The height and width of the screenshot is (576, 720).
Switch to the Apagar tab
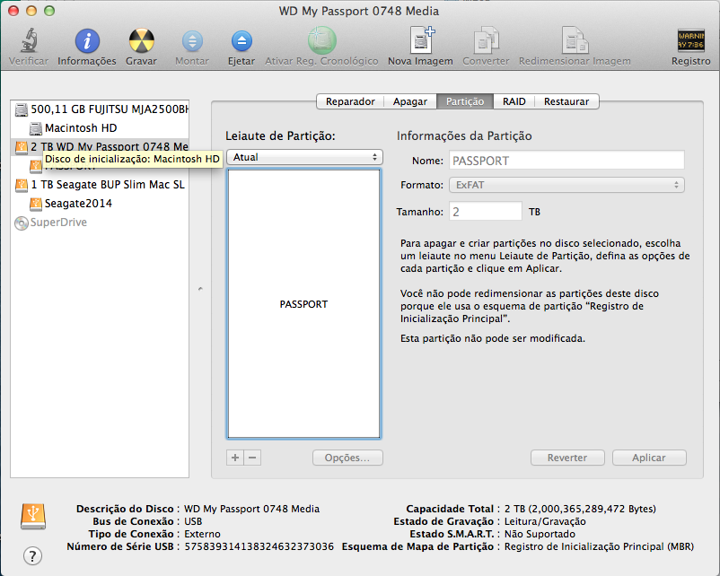pyautogui.click(x=410, y=101)
